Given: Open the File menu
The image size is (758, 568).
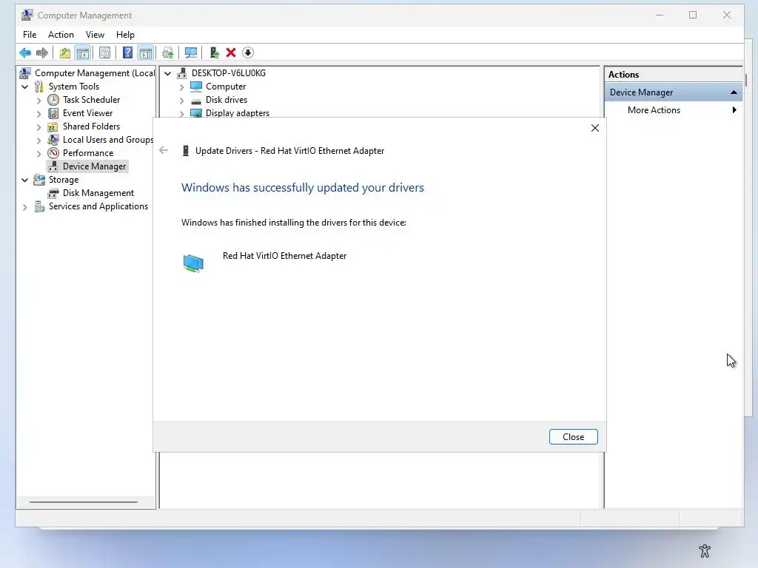Looking at the screenshot, I should (30, 35).
